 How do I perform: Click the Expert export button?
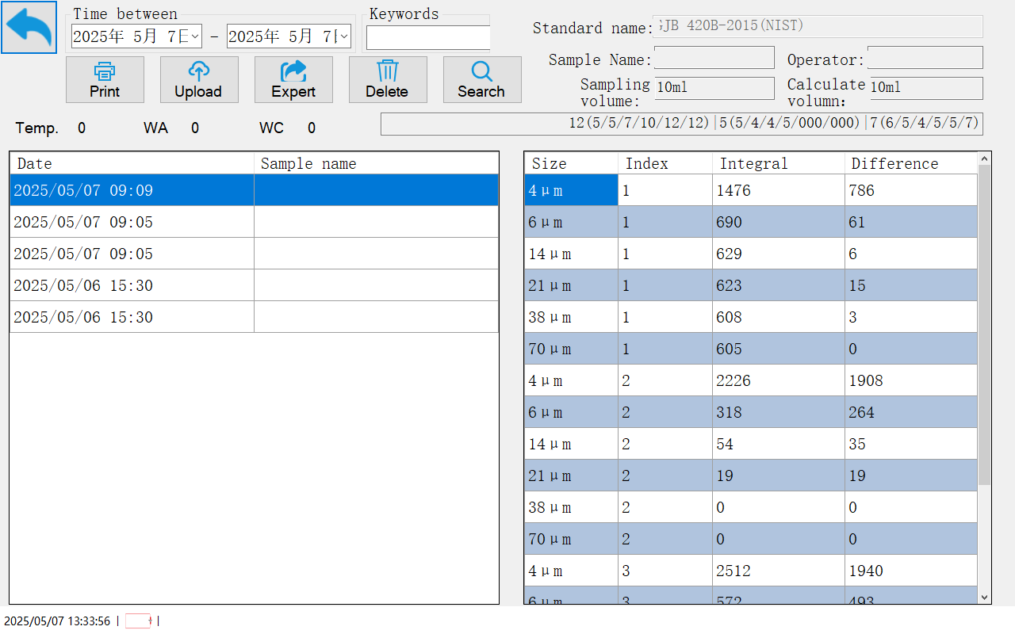293,79
